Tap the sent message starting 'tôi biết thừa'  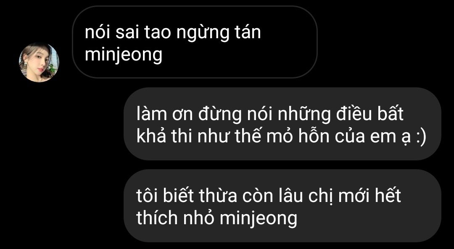[282, 206]
